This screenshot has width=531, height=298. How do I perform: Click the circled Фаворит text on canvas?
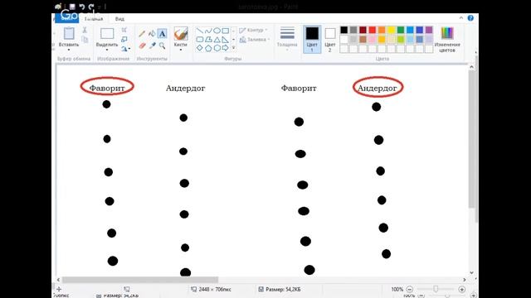click(107, 88)
